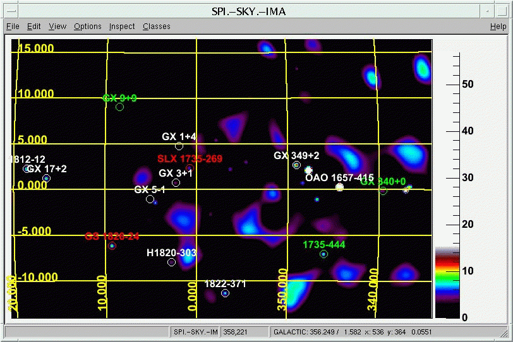Expand the View menu

[57, 27]
